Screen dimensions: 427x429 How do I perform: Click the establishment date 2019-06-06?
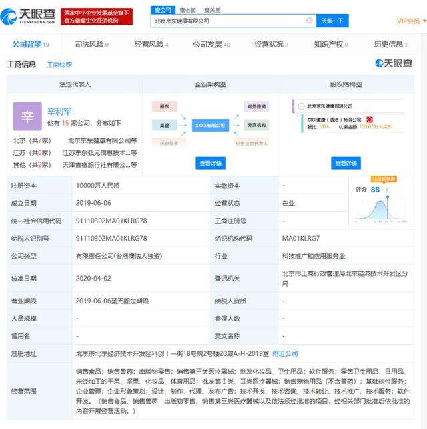coord(93,203)
